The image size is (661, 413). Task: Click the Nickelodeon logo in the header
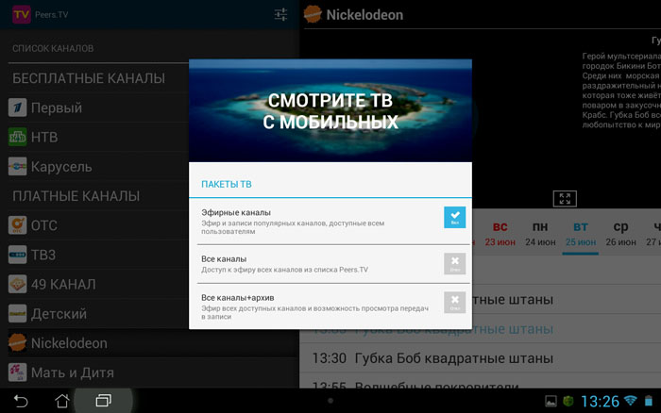[x=313, y=15]
